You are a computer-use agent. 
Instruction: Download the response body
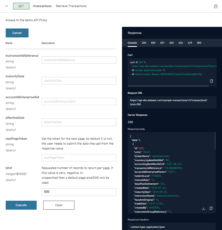point(203,209)
